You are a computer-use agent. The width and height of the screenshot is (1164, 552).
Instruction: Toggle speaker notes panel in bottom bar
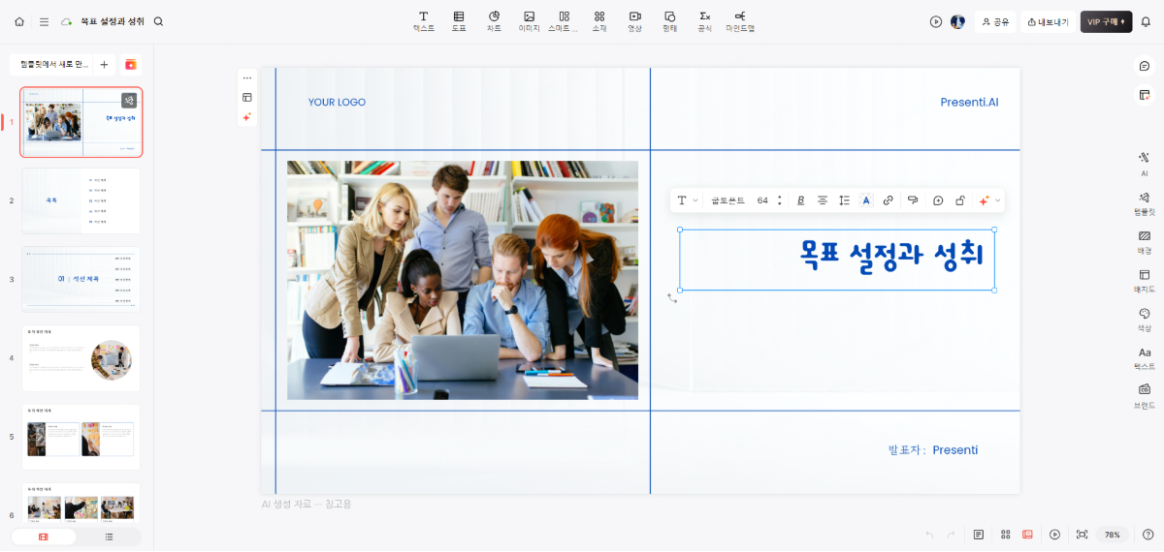[979, 535]
